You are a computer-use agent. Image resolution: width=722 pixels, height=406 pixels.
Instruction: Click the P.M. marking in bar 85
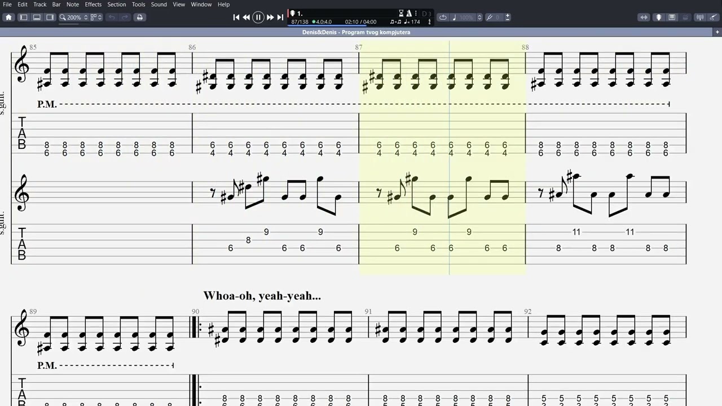[47, 104]
